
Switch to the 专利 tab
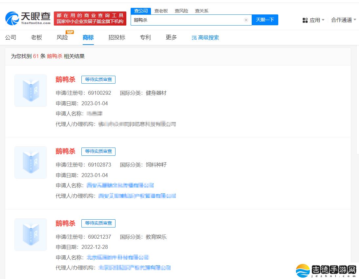tap(145, 37)
